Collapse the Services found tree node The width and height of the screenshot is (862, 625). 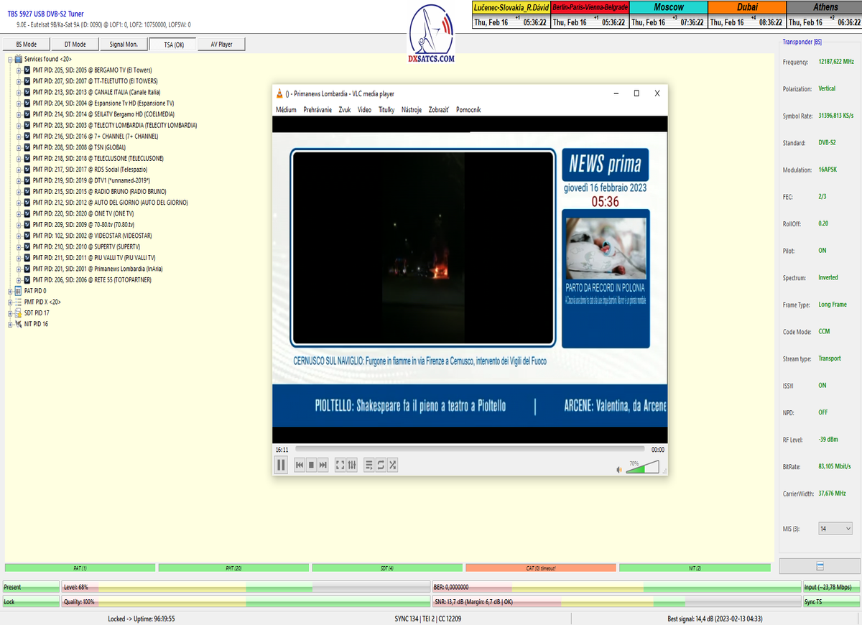pyautogui.click(x=10, y=59)
